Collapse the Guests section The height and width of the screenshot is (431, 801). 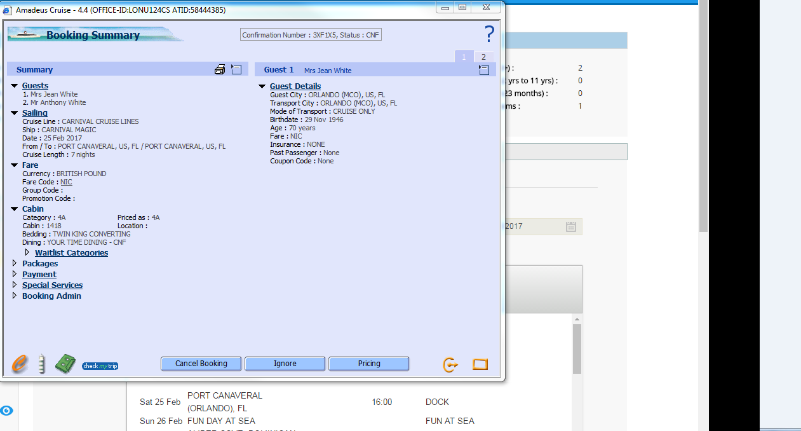(14, 86)
